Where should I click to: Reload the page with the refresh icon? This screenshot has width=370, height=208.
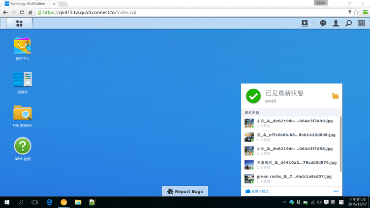[x=22, y=13]
